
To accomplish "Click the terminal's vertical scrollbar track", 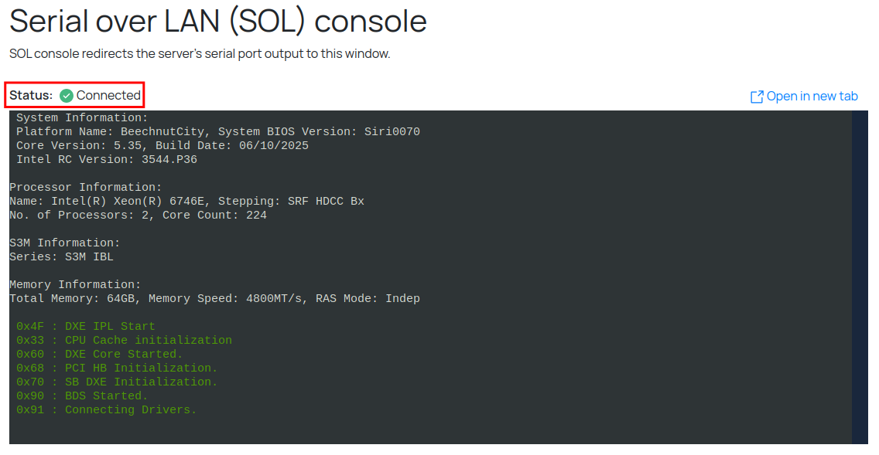I will (x=860, y=277).
